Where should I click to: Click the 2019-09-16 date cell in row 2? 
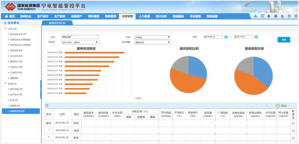62,138
